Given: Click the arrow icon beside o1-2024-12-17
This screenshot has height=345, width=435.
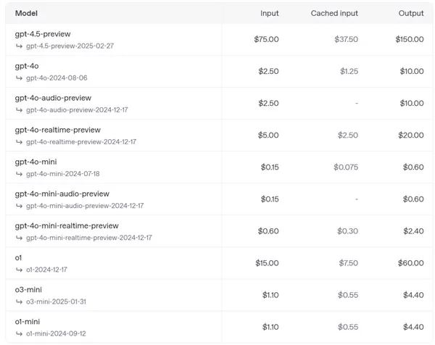Looking at the screenshot, I should point(19,270).
